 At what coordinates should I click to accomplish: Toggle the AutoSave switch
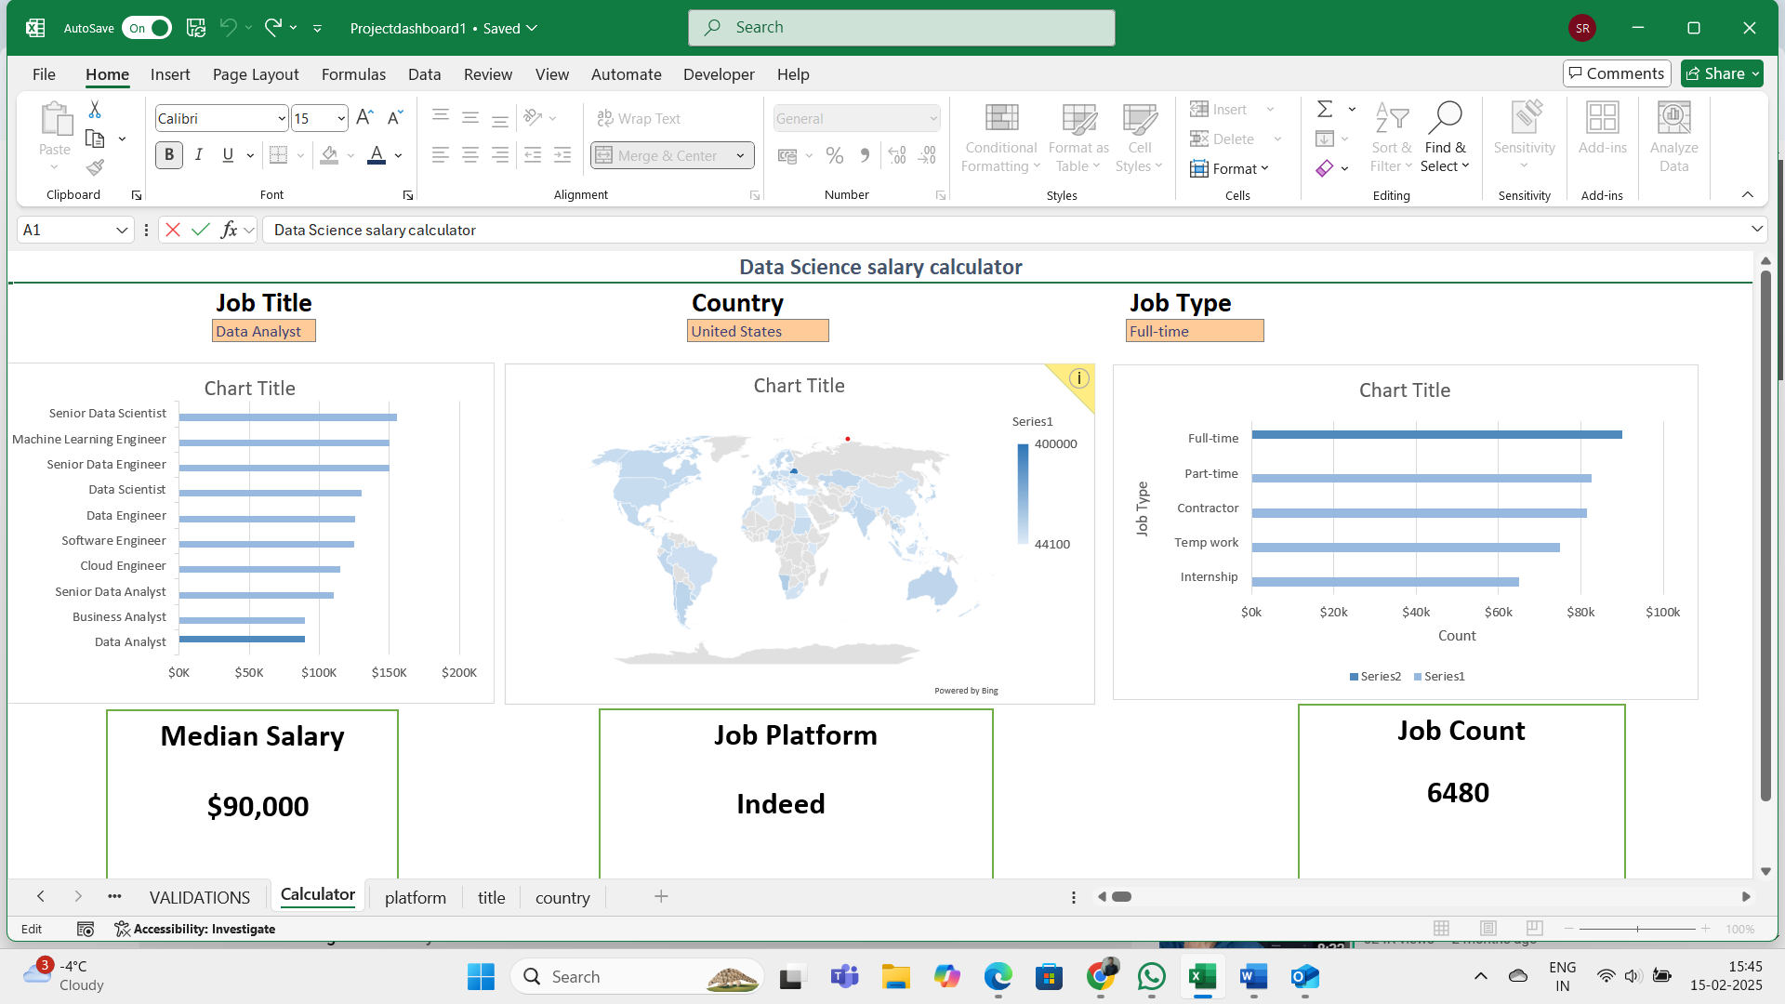(x=147, y=28)
